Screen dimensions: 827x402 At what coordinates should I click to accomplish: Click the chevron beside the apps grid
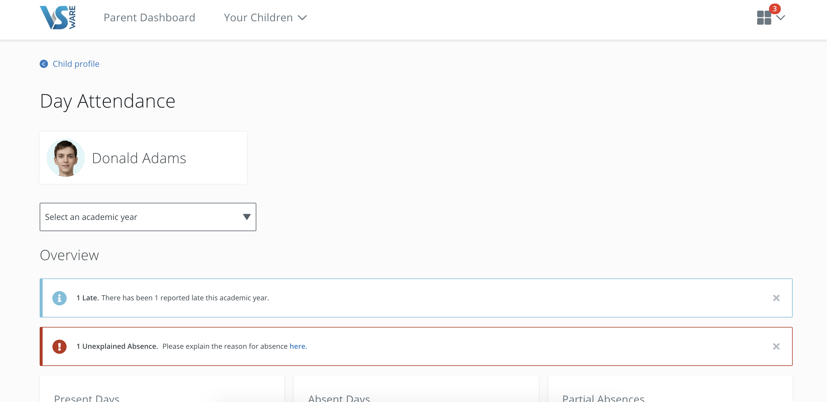click(781, 18)
